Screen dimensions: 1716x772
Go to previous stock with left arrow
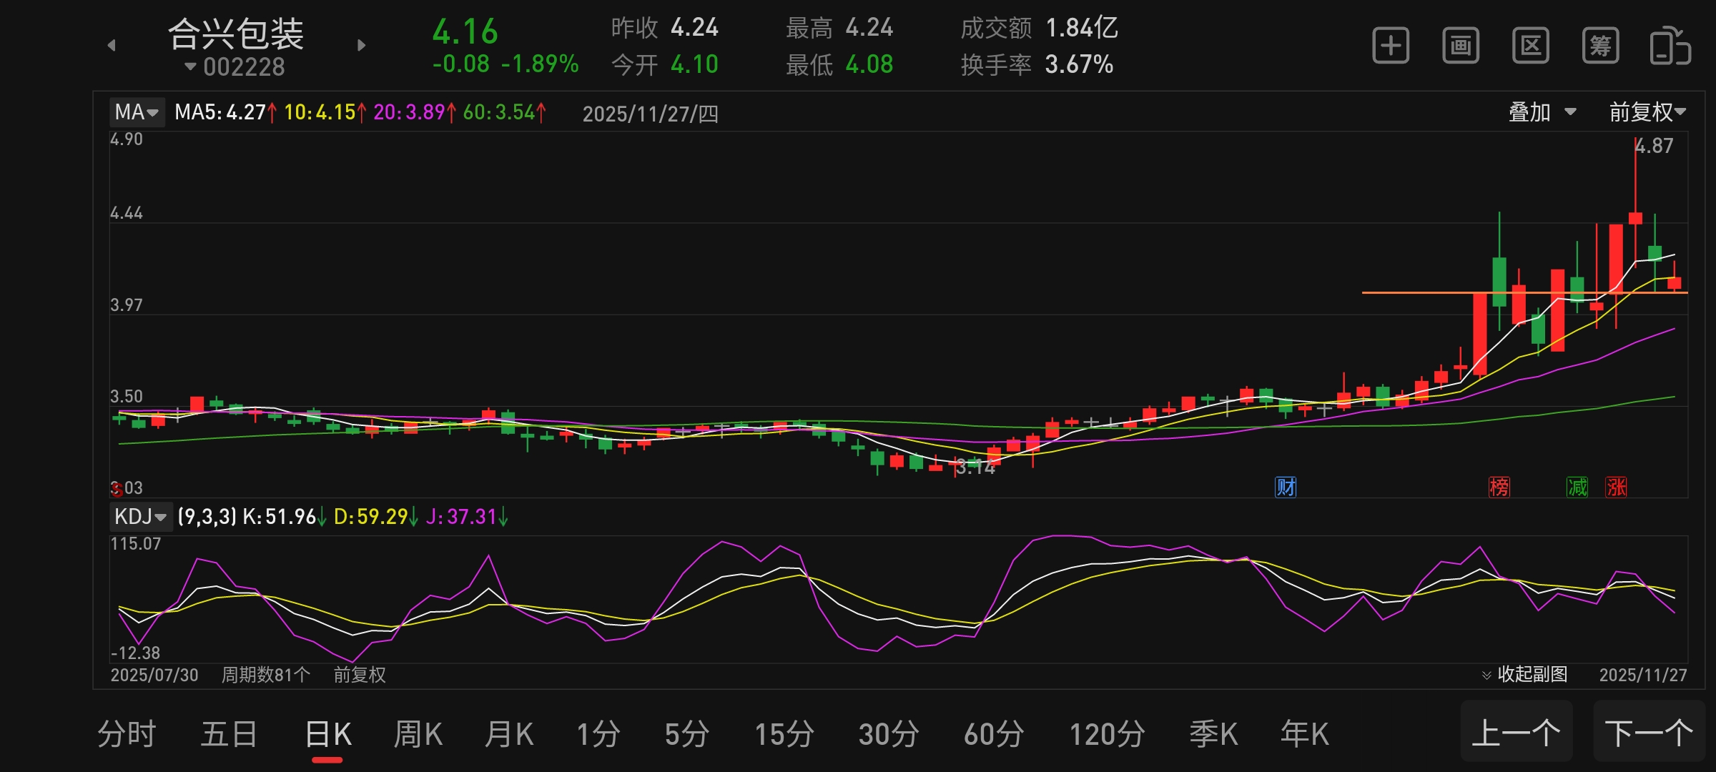pos(112,45)
